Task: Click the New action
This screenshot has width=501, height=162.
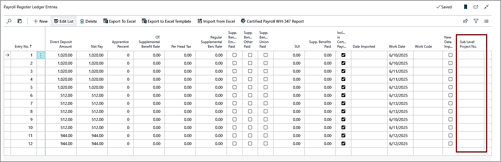Action: (41, 21)
